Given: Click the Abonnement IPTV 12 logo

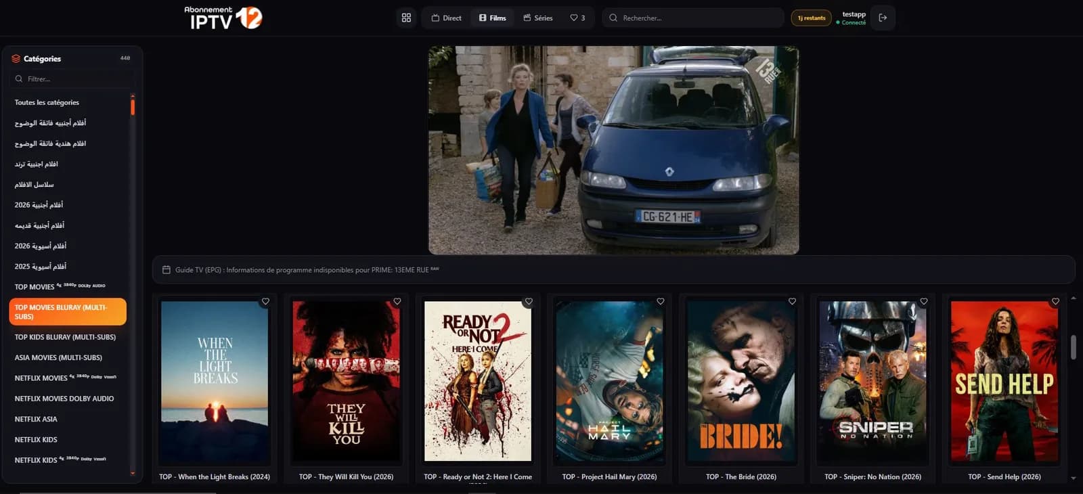Looking at the screenshot, I should tap(223, 18).
